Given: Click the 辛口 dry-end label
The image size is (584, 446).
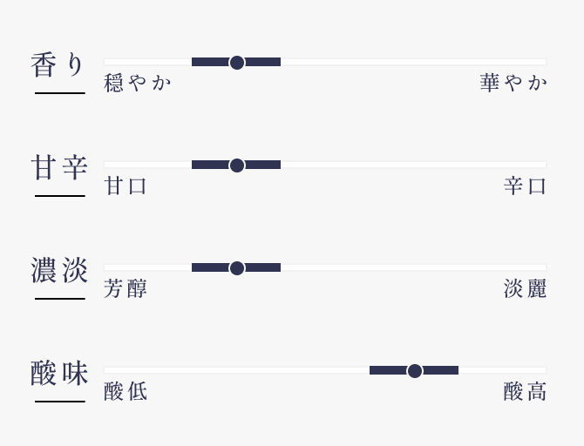Looking at the screenshot, I should coord(525,186).
